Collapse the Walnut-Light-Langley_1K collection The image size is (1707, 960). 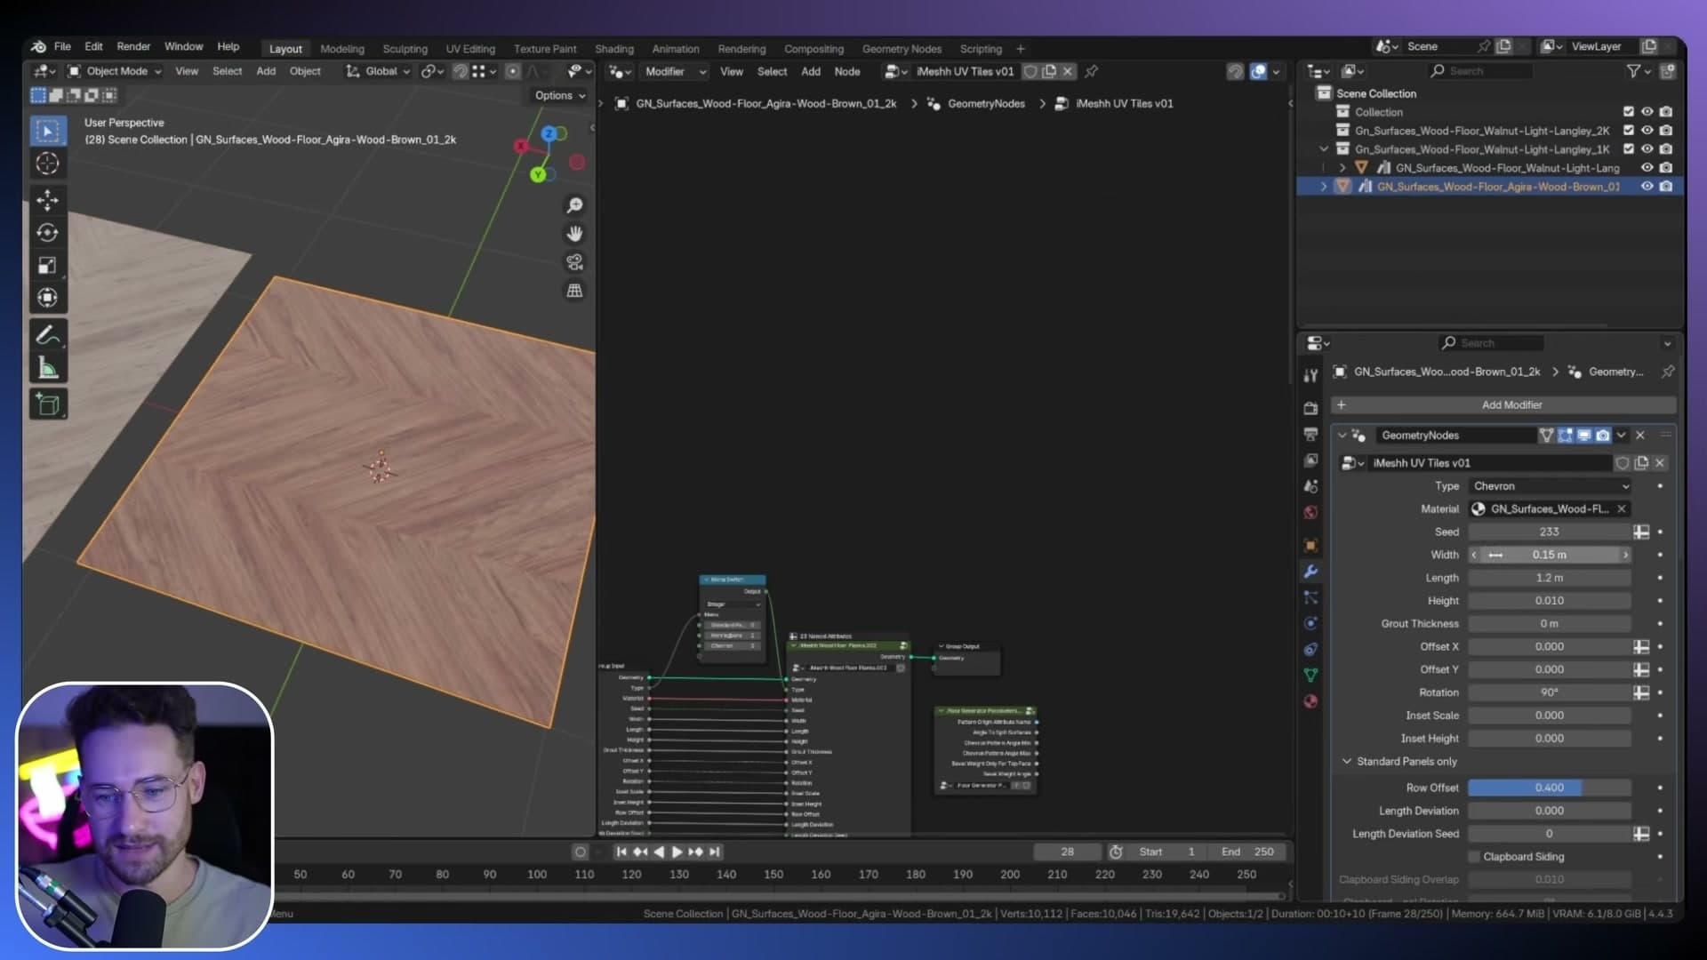(x=1323, y=149)
